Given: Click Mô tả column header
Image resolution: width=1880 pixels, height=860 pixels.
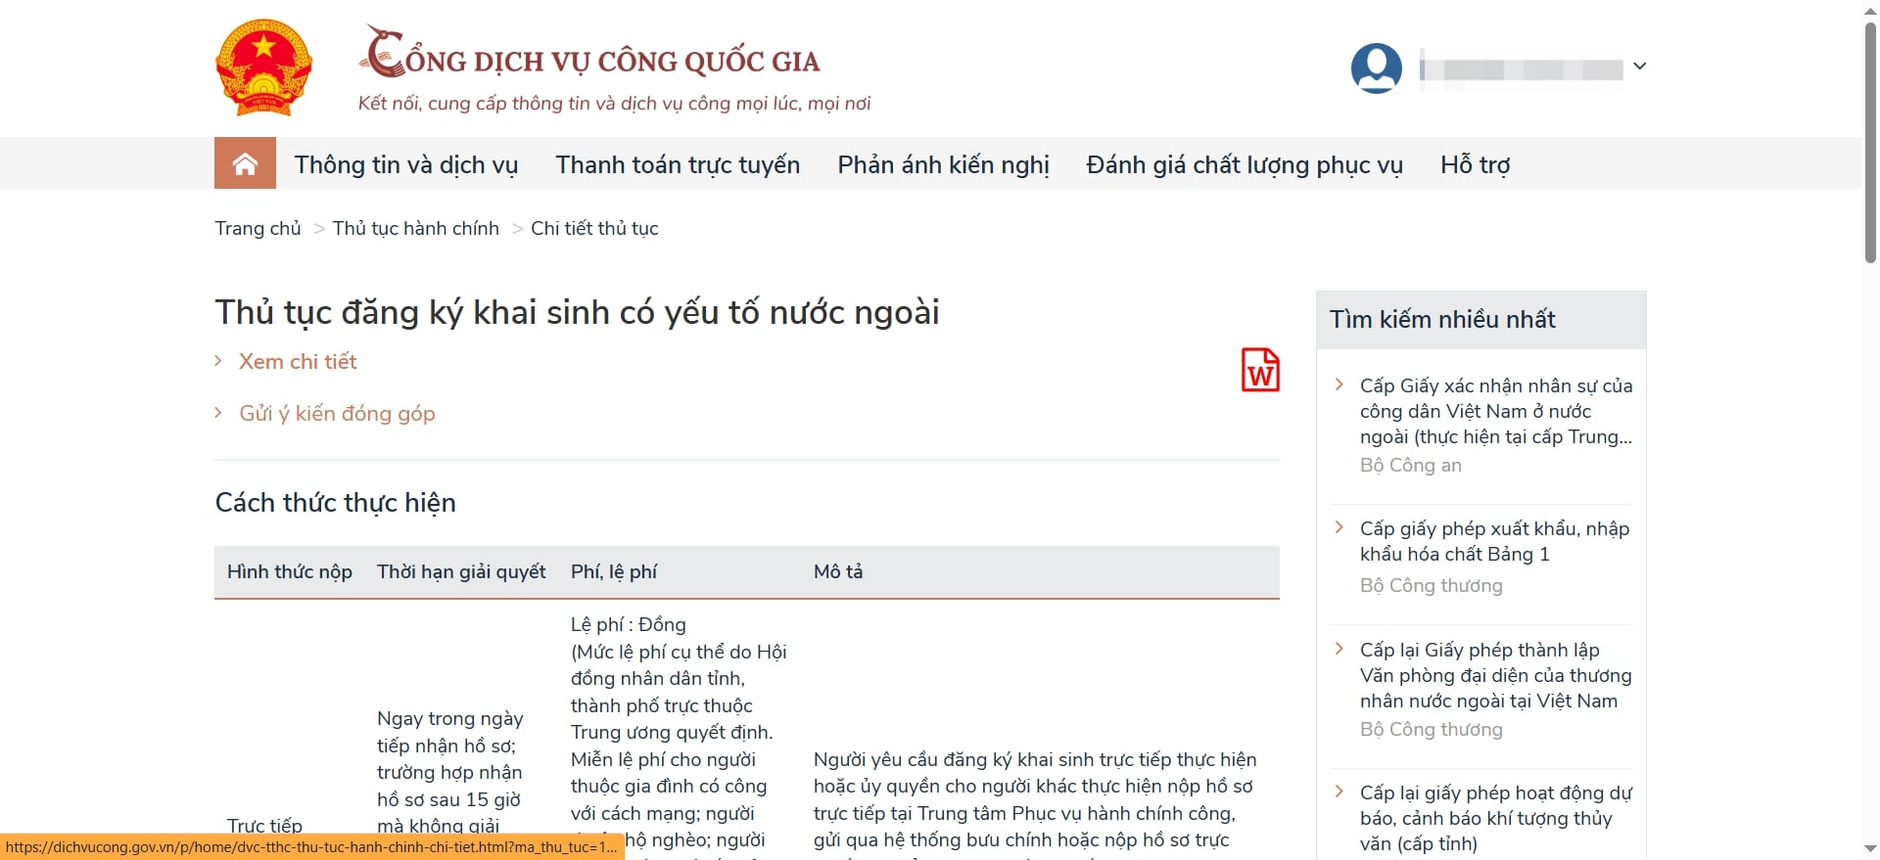Looking at the screenshot, I should (x=838, y=571).
